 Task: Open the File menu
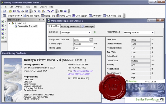click(5, 7)
